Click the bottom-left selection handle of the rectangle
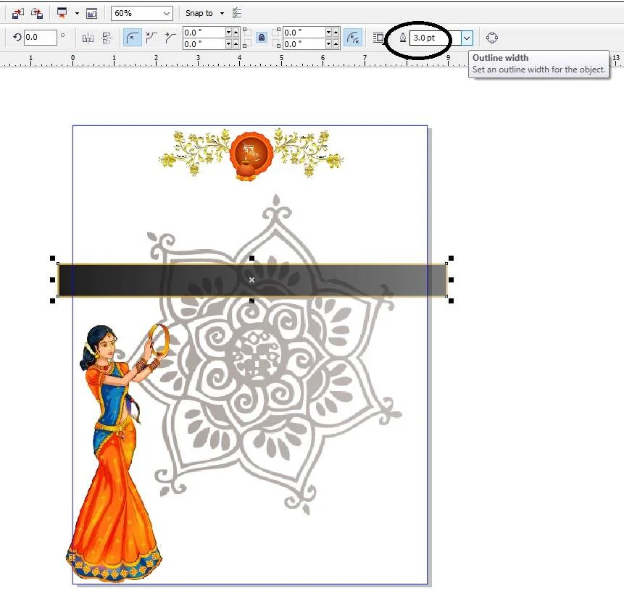Screen dimensions: 624x596 (52, 301)
